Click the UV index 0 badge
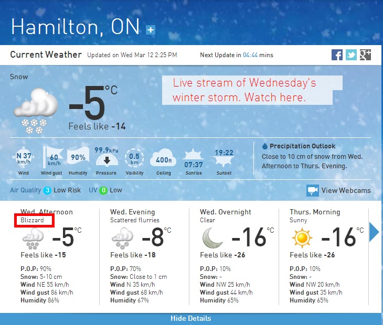Image resolution: width=383 pixels, height=325 pixels. coord(103,190)
